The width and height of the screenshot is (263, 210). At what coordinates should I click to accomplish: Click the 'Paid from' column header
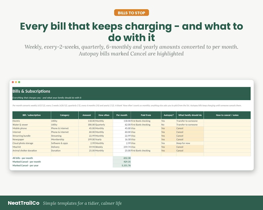tap(146, 115)
